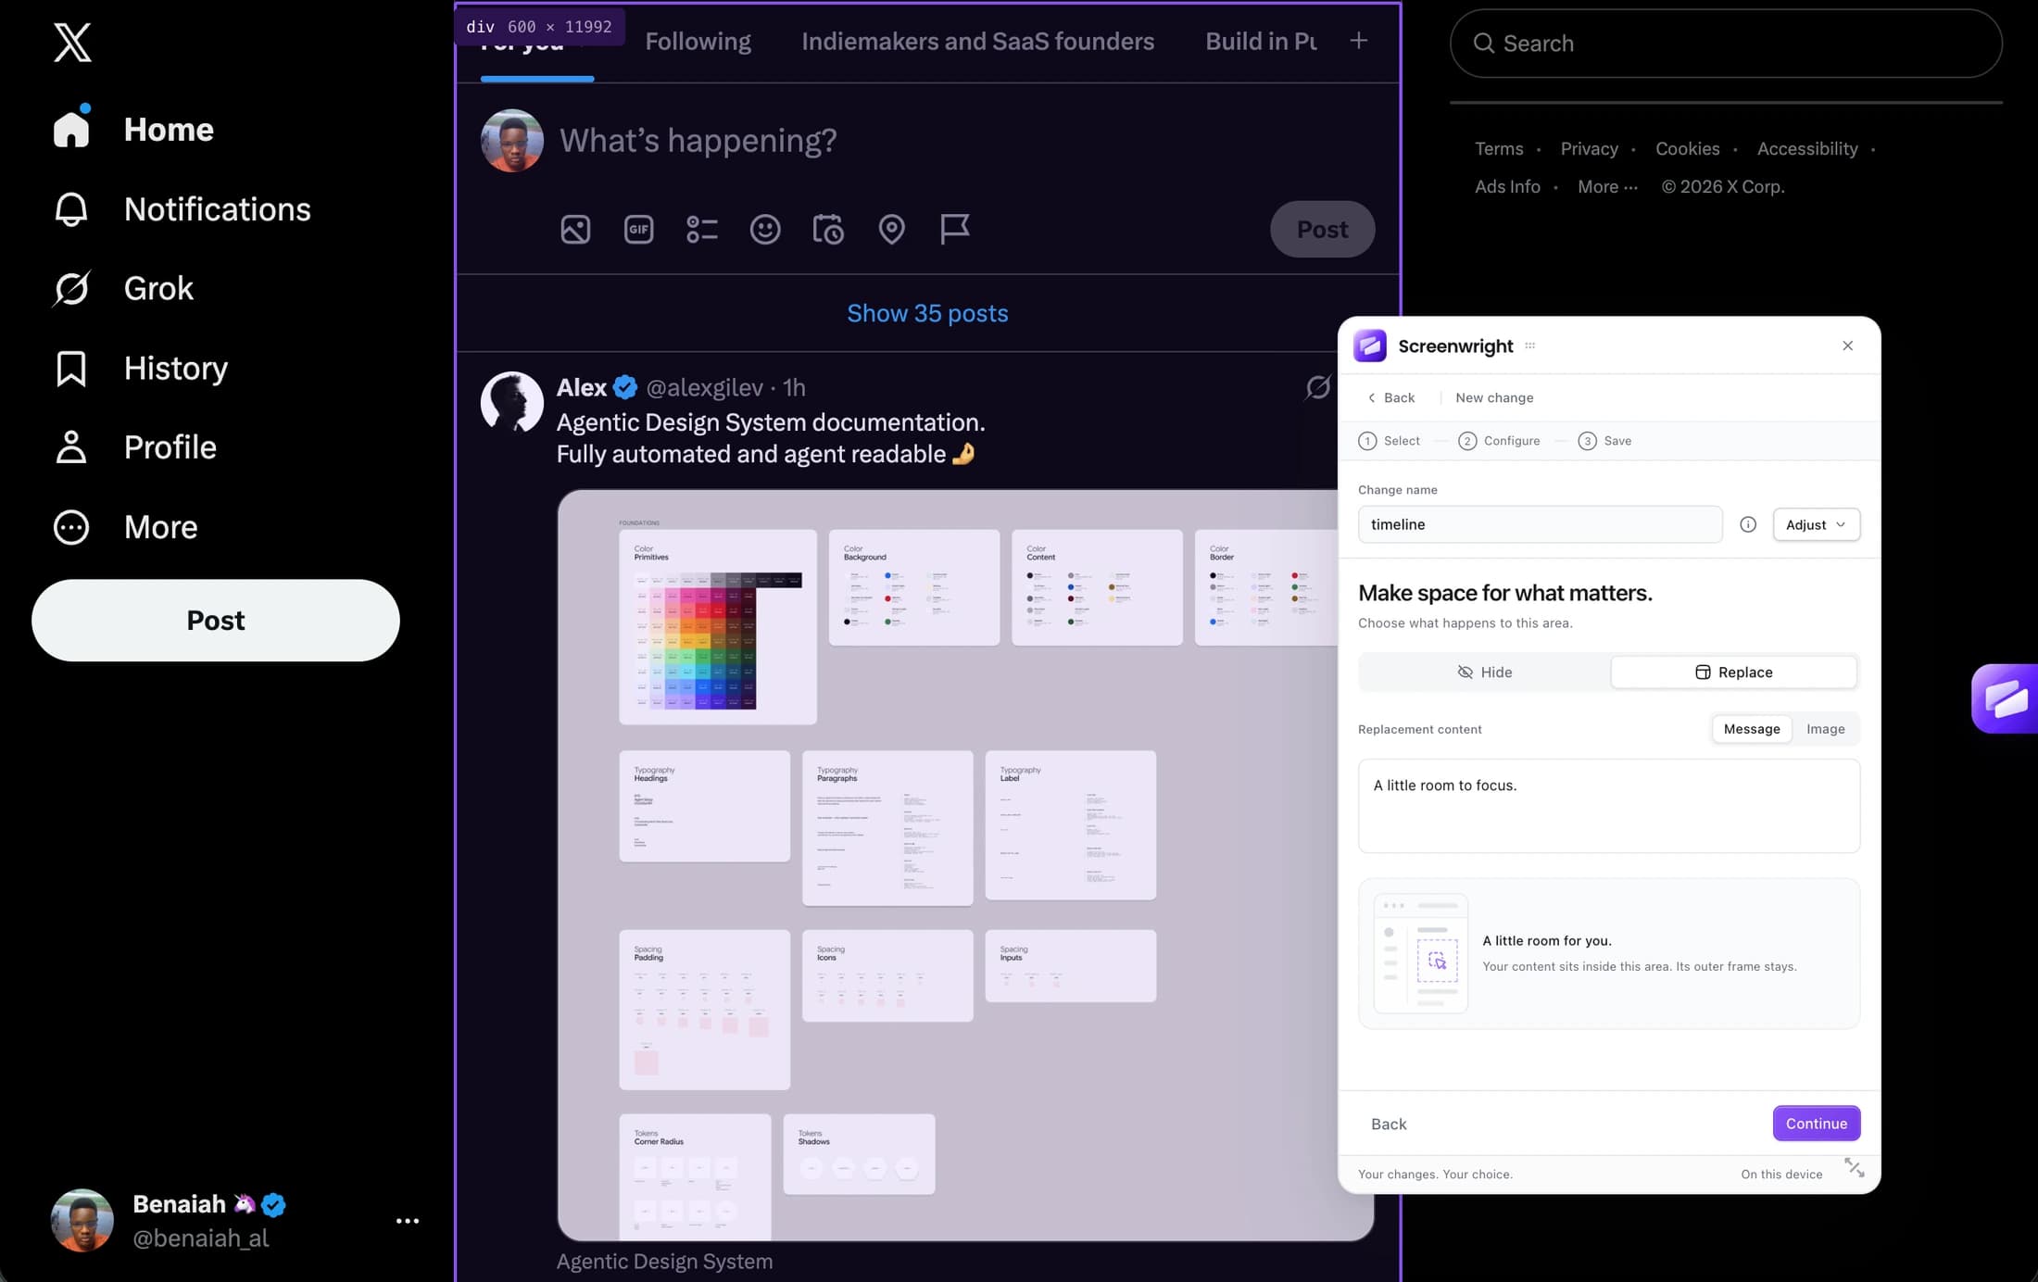
Task: Open the emoji picker in composer
Action: point(765,229)
